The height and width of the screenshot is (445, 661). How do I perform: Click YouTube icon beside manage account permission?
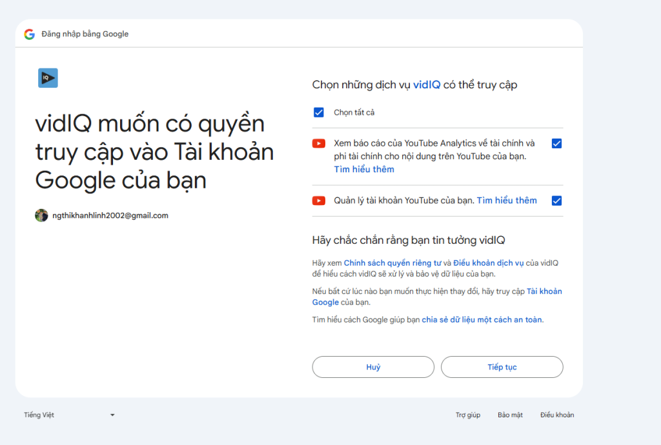(318, 201)
